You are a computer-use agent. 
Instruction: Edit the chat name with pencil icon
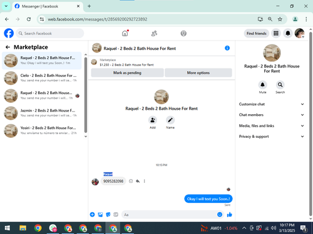click(170, 120)
